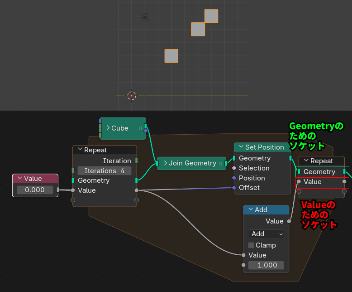Viewport: 352px width, 292px height.
Task: Collapse the Add math node
Action: click(x=250, y=210)
